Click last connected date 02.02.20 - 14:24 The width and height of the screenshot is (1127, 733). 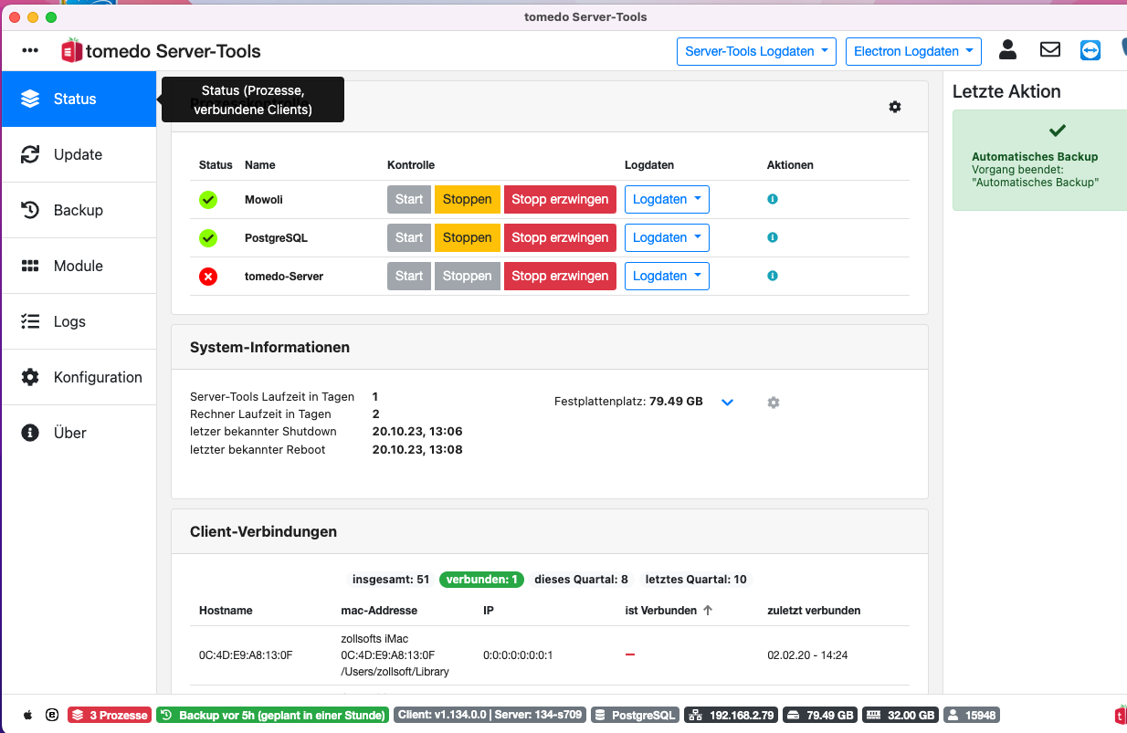click(x=806, y=655)
